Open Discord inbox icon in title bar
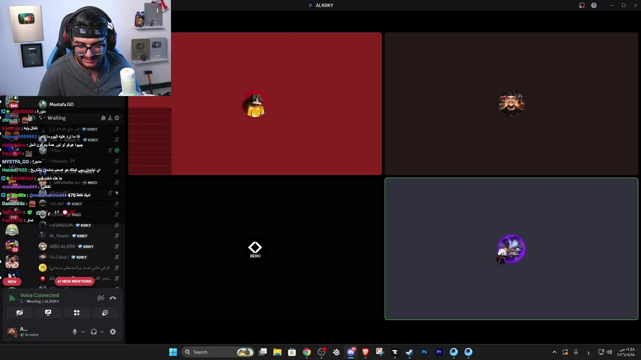Screen dimensions: 641x360 pos(582,5)
